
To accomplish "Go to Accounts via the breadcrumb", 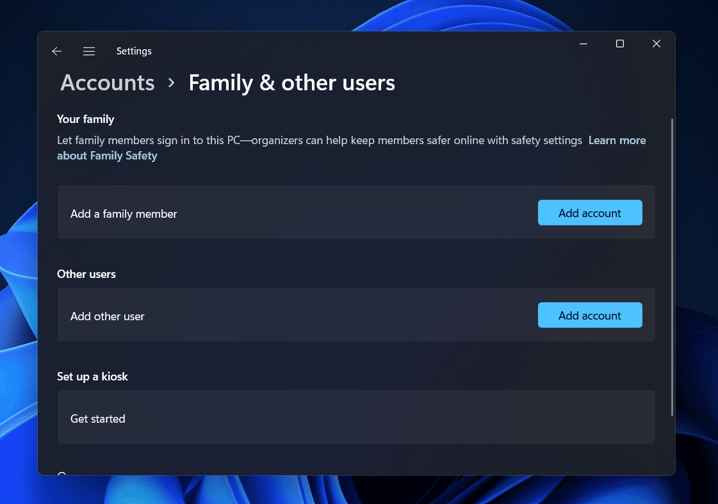I will click(108, 83).
